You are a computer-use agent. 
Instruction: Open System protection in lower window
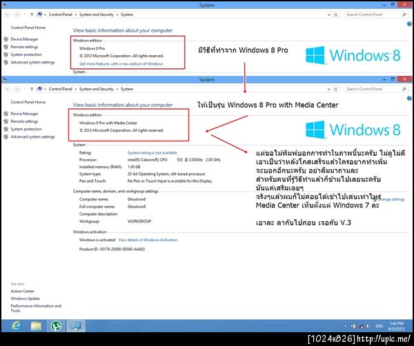[26, 129]
